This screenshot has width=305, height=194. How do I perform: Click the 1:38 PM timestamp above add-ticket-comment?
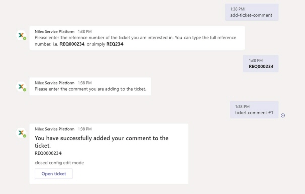click(x=237, y=9)
